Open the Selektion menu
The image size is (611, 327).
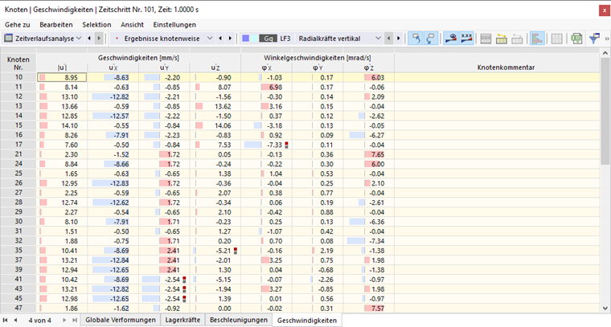tap(96, 25)
